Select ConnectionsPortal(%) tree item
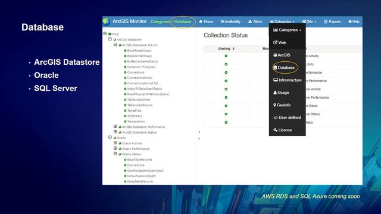The height and width of the screenshot is (214, 381). (x=142, y=83)
